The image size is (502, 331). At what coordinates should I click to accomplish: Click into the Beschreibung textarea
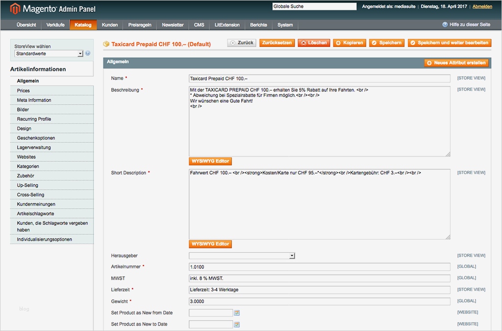(320, 121)
